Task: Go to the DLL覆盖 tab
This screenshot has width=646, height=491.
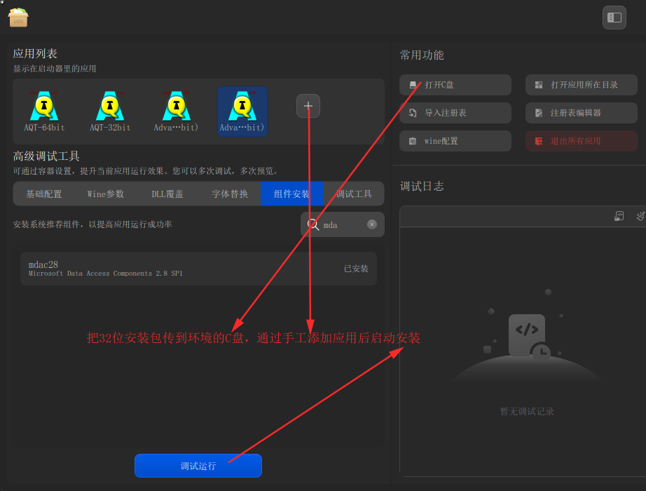Action: tap(167, 194)
